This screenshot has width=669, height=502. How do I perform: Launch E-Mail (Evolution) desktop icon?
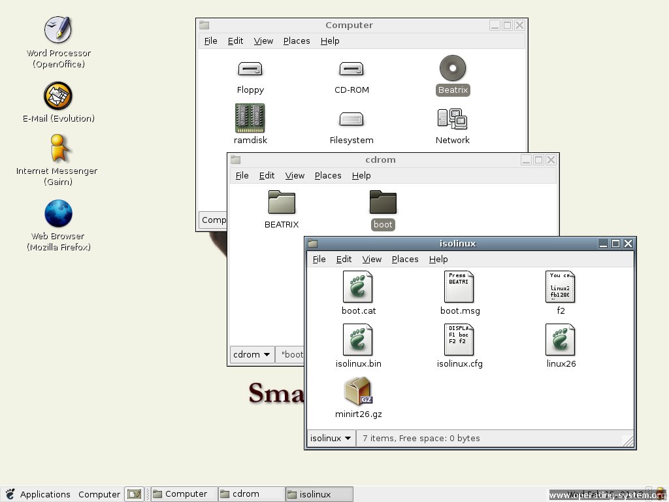pyautogui.click(x=58, y=95)
